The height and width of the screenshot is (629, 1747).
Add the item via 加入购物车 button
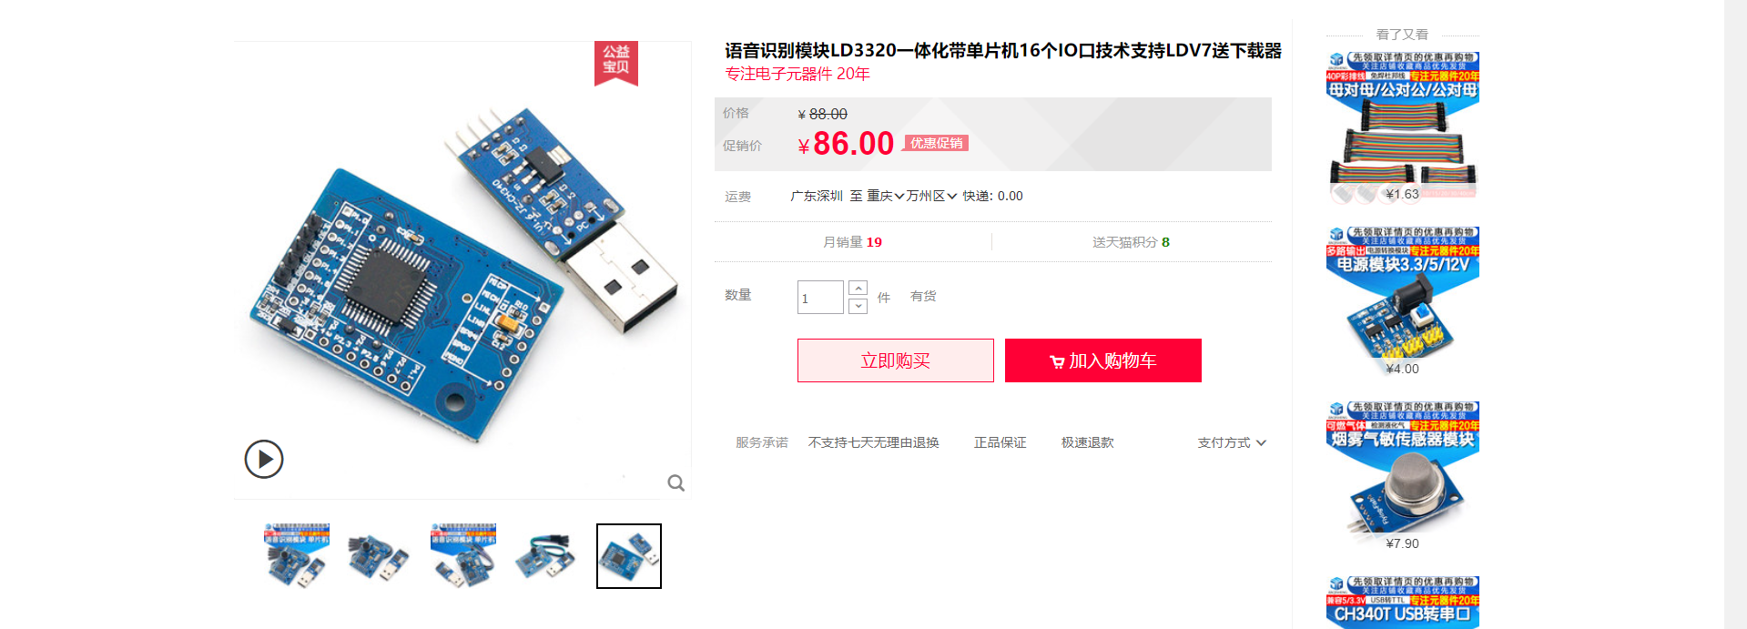pos(1103,360)
